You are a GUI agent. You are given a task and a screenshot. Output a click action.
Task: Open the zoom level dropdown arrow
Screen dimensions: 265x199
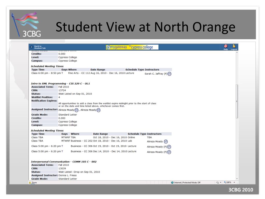(x=234, y=182)
